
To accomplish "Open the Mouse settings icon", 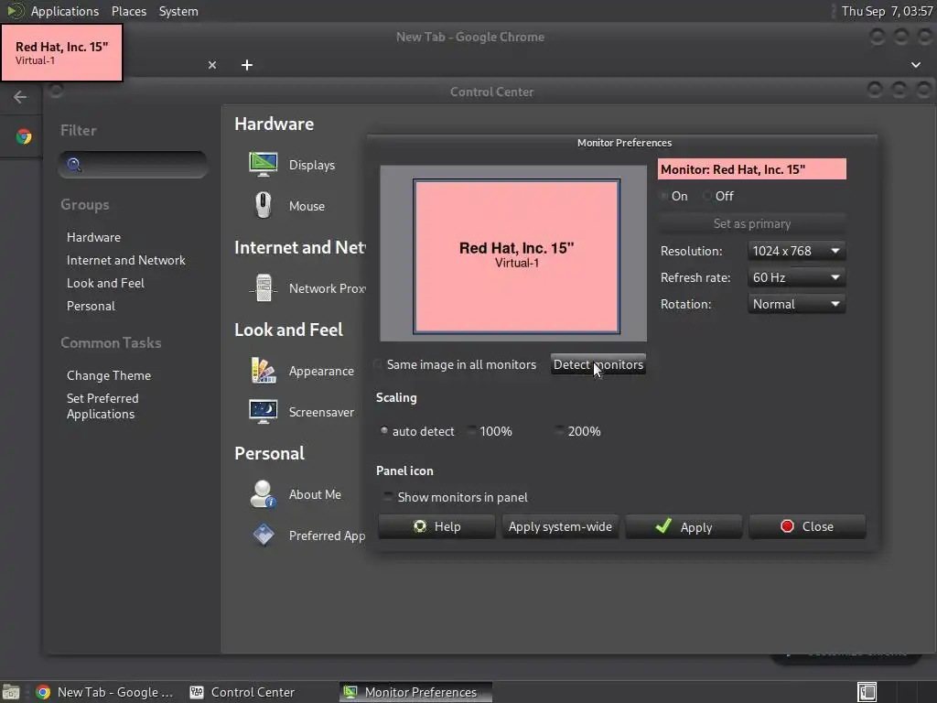I will [x=263, y=206].
